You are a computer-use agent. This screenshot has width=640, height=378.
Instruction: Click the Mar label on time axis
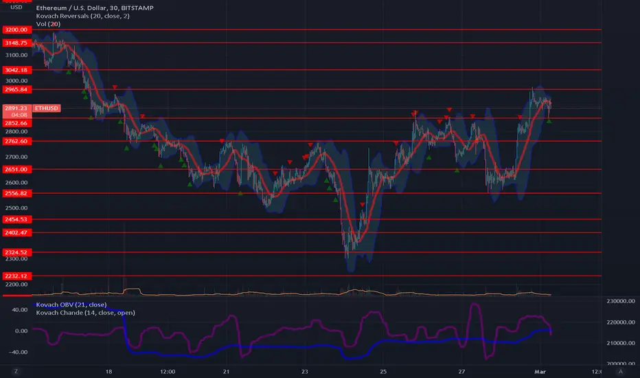click(x=540, y=371)
